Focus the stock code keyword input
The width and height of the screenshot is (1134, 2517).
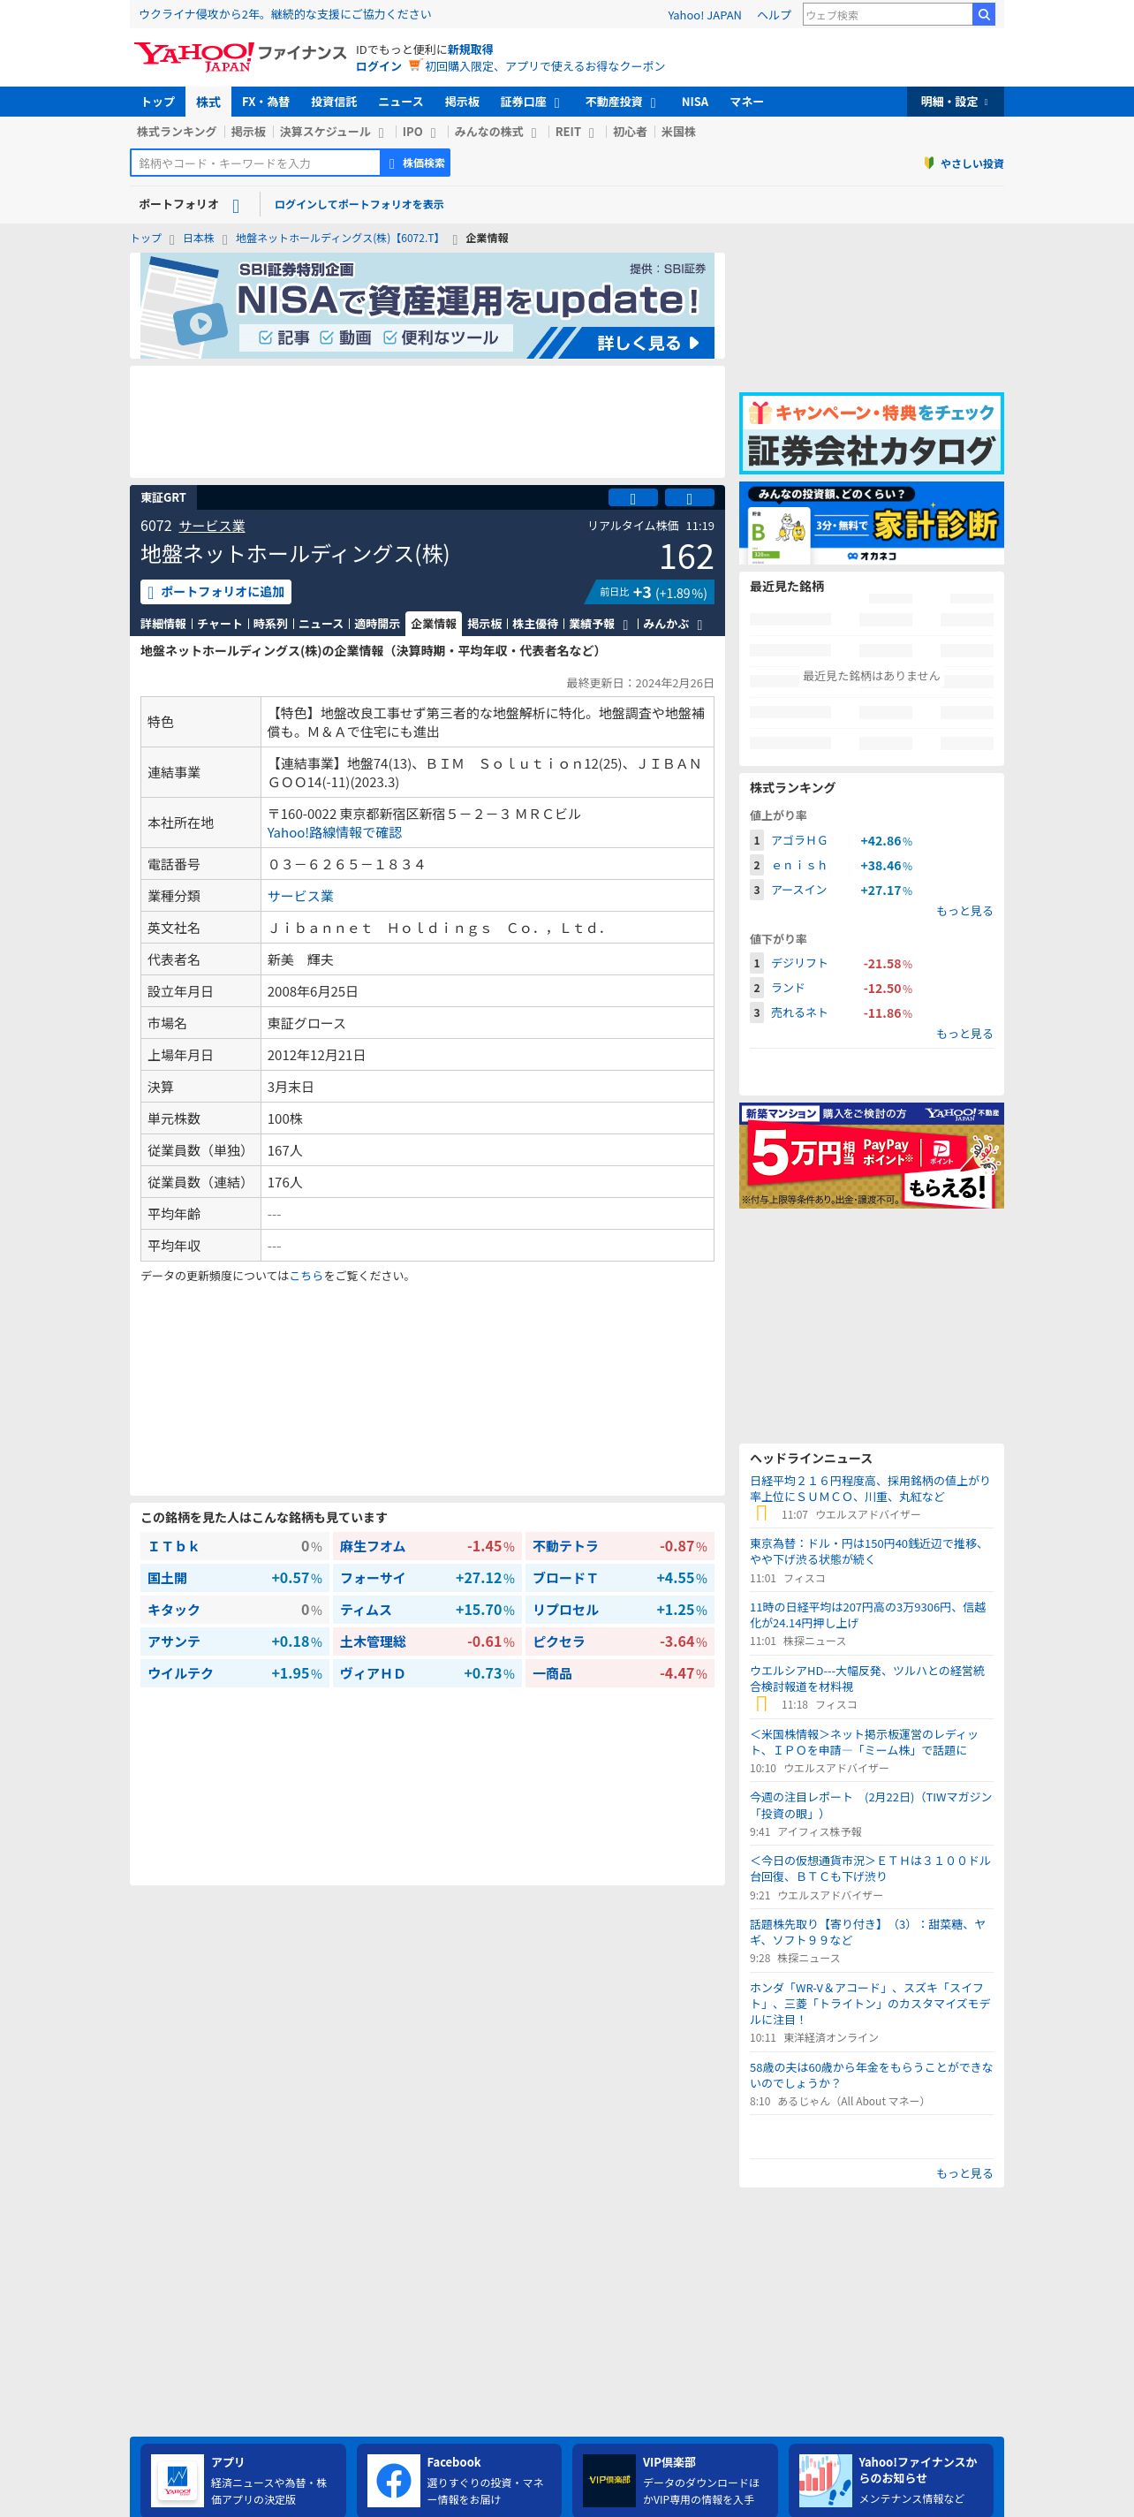(x=255, y=163)
